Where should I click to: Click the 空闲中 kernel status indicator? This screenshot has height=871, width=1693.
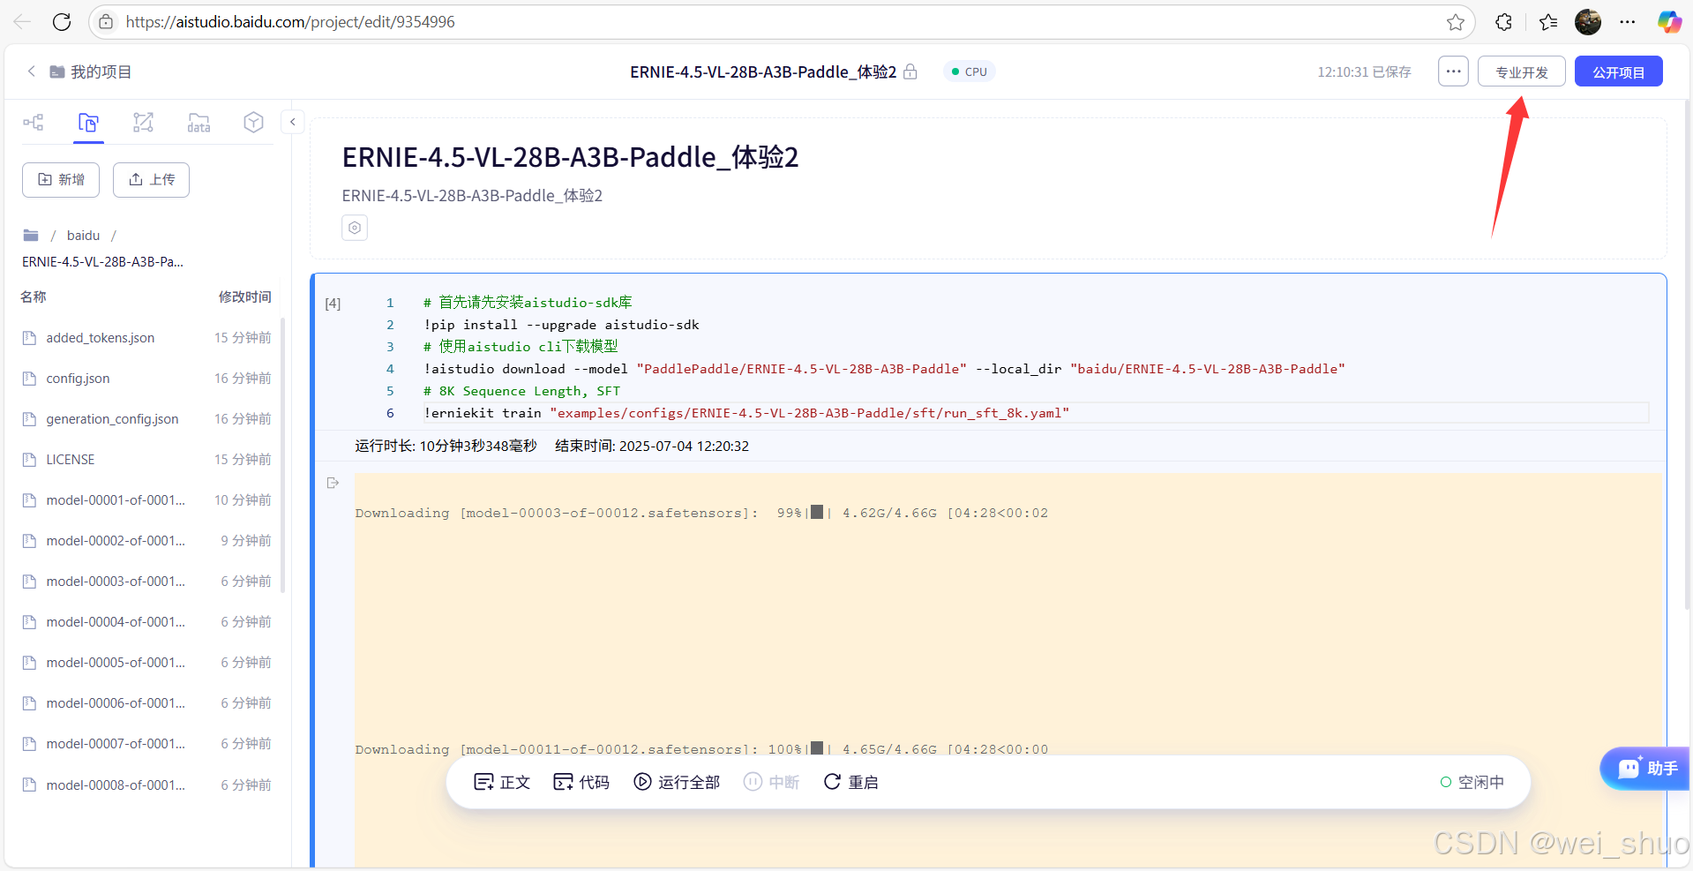click(x=1472, y=782)
